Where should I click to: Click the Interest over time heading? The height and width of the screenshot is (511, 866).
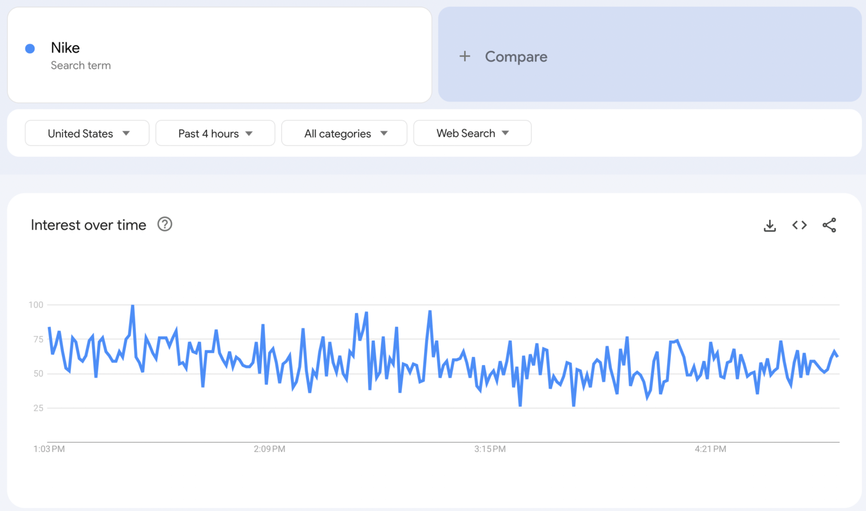[88, 224]
